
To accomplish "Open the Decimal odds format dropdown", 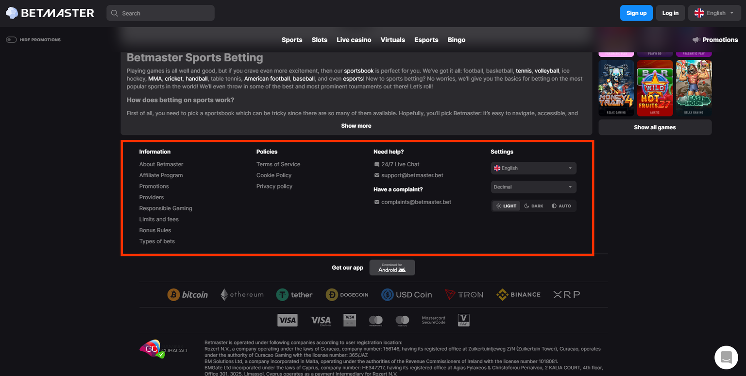I will click(533, 187).
